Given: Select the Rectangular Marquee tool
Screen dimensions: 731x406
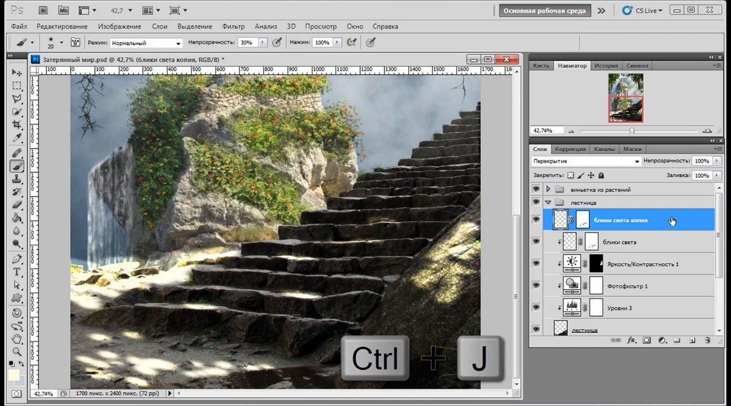Looking at the screenshot, I should point(17,86).
